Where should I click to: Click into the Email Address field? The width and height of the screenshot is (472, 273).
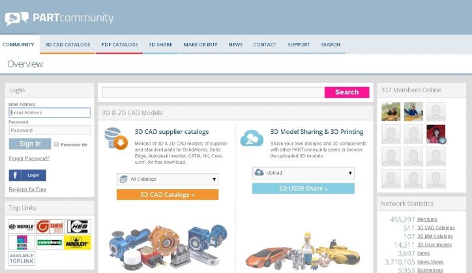50,112
